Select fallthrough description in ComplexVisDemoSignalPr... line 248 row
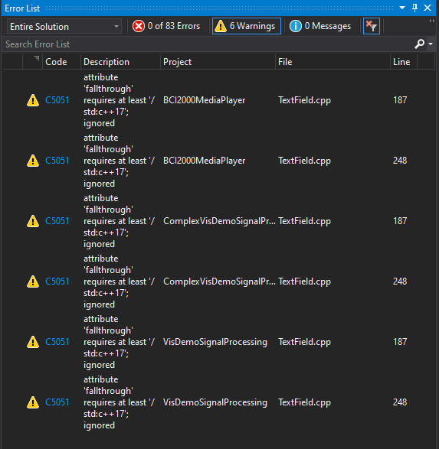The image size is (439, 449). pos(119,281)
